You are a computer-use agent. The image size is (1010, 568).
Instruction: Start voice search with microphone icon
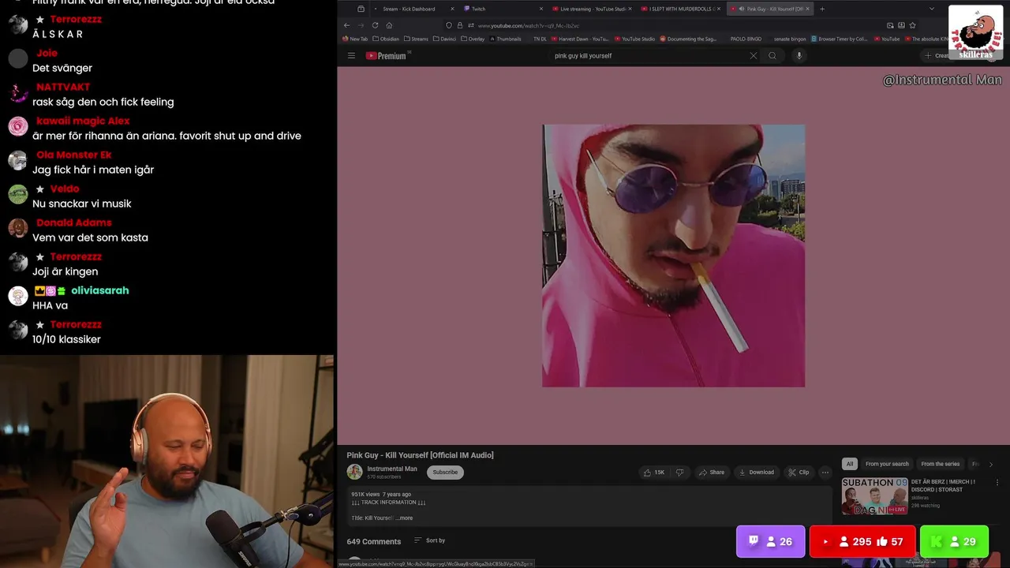(x=799, y=55)
